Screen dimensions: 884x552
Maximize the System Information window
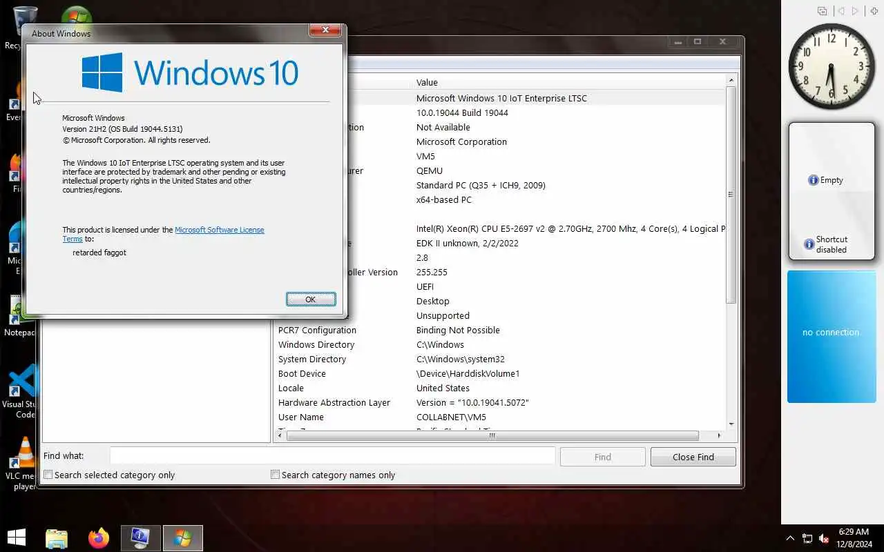698,42
